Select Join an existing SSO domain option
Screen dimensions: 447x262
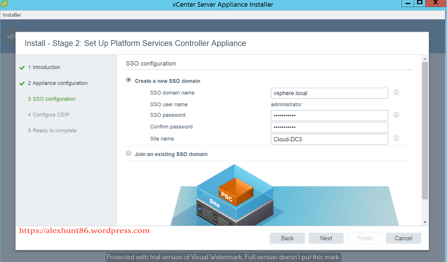(x=129, y=153)
